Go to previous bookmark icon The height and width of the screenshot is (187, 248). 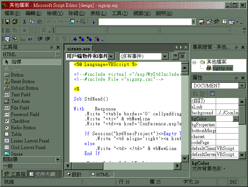click(89, 39)
